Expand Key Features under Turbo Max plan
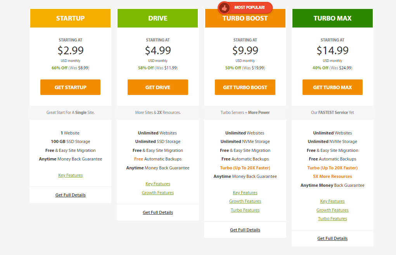This screenshot has width=396, height=255. tap(332, 201)
